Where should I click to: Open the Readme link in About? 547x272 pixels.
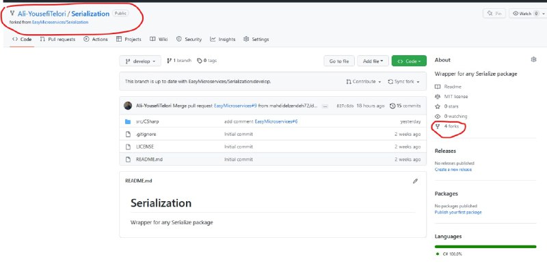coord(449,87)
